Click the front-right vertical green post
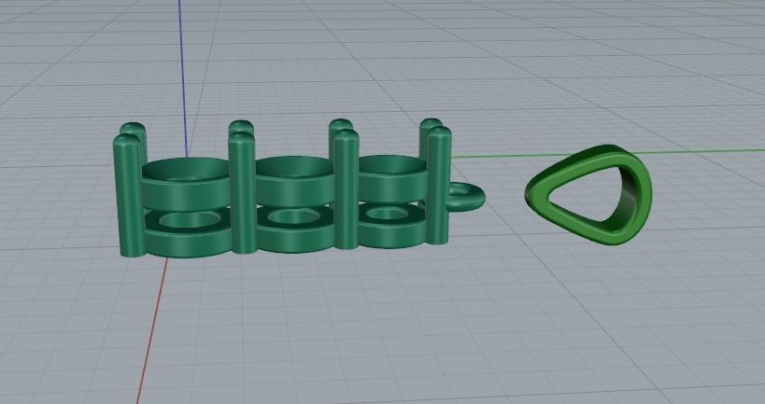 [x=439, y=185]
